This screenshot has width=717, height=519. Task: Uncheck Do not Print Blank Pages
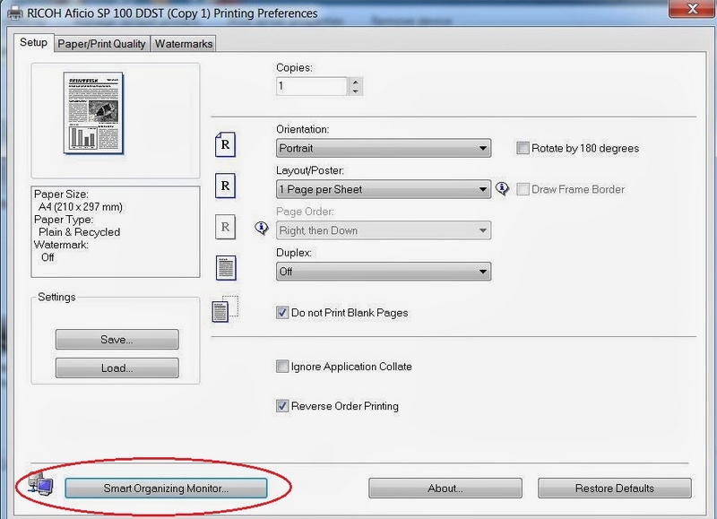coord(282,313)
